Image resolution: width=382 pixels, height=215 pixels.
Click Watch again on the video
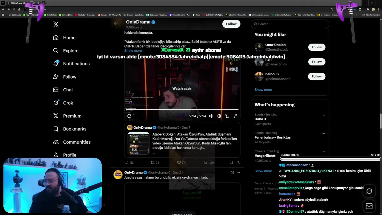(x=182, y=88)
